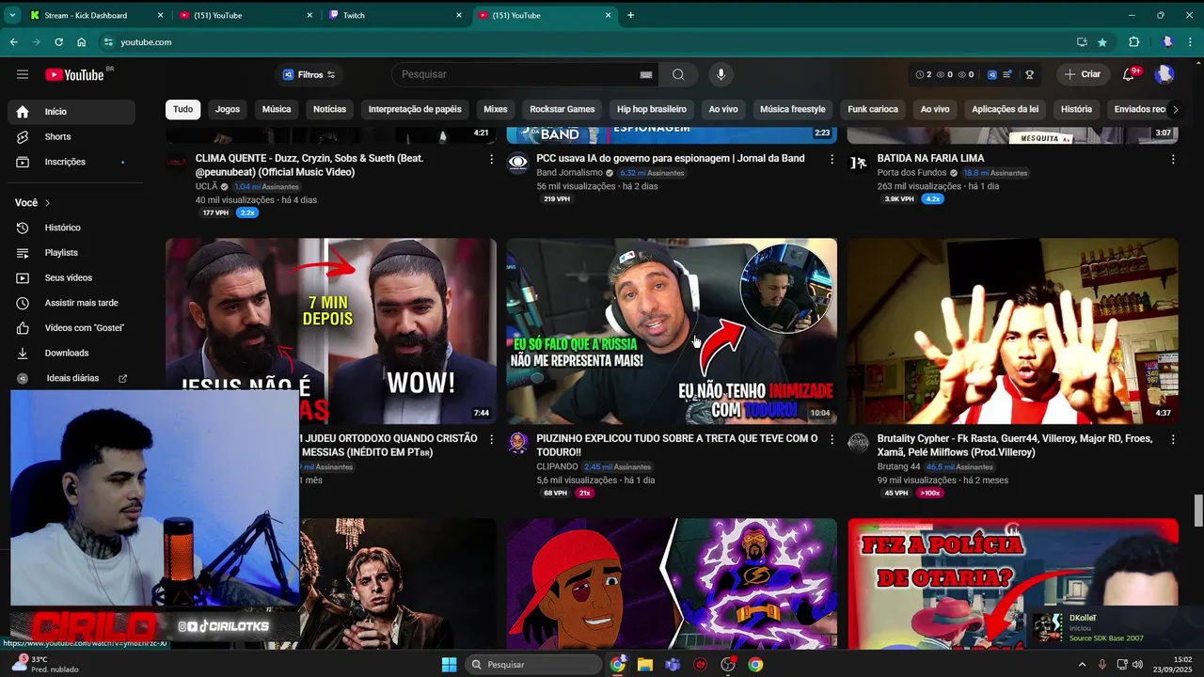Viewport: 1204px width, 677px height.
Task: Start voice search with microphone icon
Action: click(x=721, y=74)
